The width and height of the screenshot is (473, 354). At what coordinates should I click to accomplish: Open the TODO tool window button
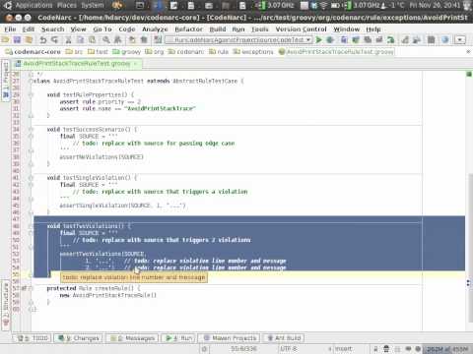pyautogui.click(x=33, y=338)
